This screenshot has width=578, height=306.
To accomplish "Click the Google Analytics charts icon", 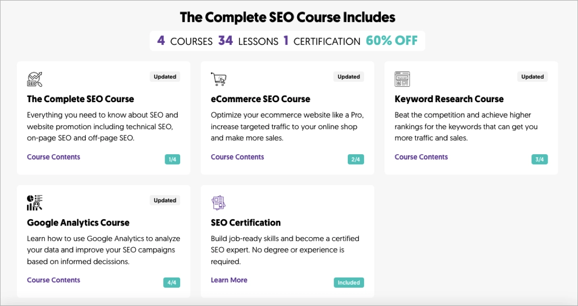I will coord(34,202).
